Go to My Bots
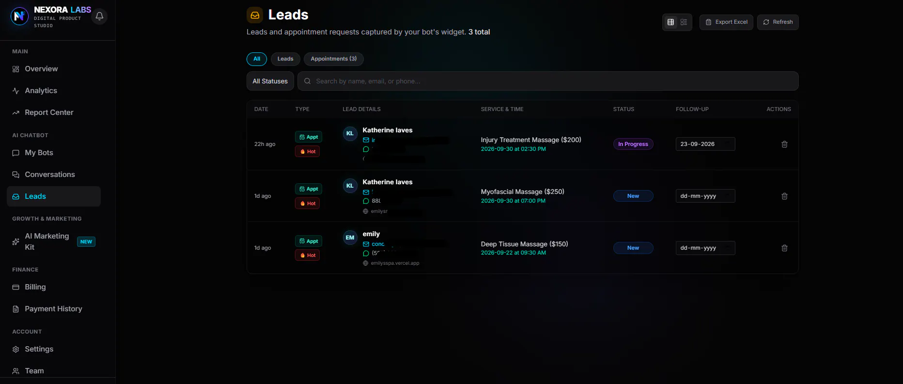903x384 pixels. click(x=54, y=153)
